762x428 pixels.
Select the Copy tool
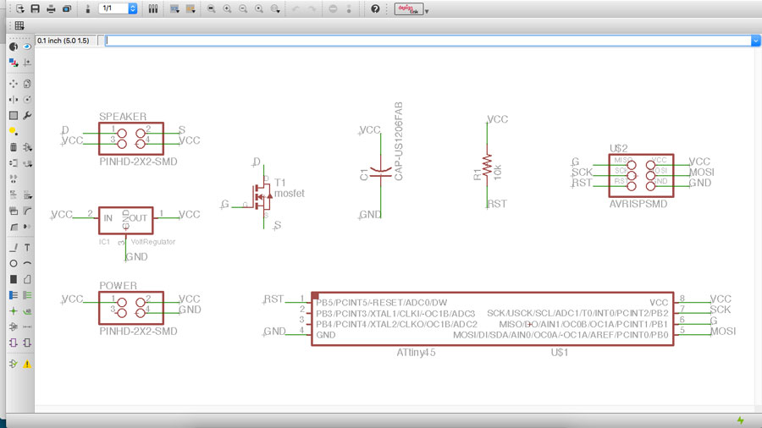click(x=27, y=84)
